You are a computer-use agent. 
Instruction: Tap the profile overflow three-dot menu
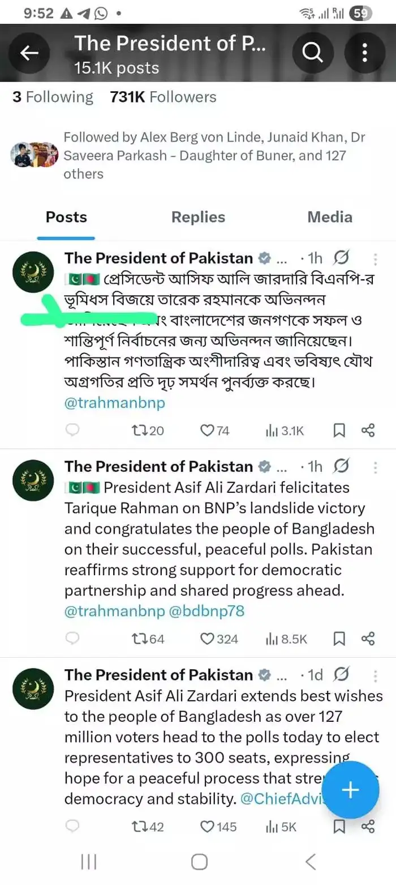[364, 52]
